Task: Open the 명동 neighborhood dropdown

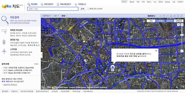Action: (64, 16)
